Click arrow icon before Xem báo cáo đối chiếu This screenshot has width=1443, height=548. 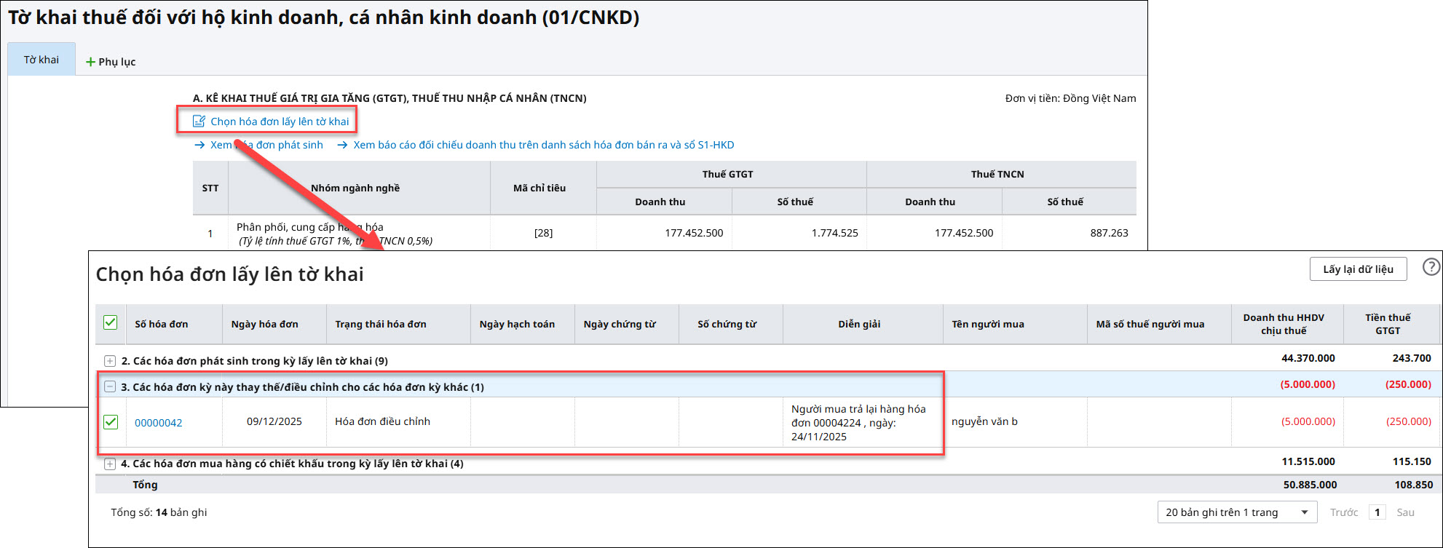(x=342, y=145)
